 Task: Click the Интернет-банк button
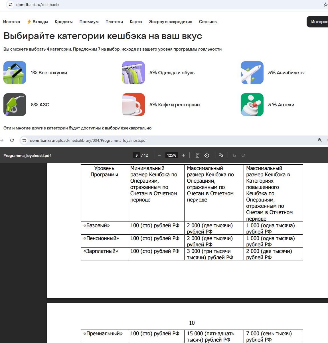[x=318, y=22]
